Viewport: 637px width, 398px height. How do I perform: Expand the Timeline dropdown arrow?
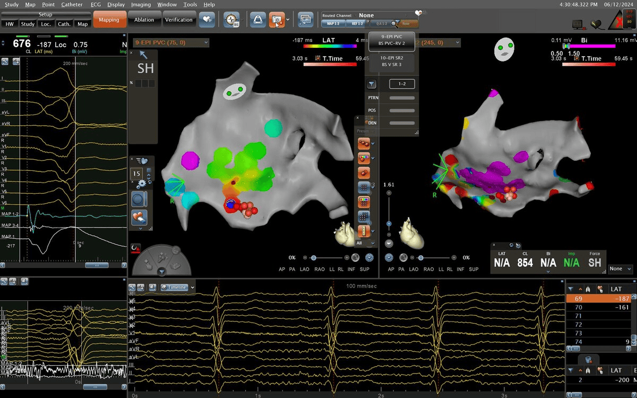click(193, 287)
